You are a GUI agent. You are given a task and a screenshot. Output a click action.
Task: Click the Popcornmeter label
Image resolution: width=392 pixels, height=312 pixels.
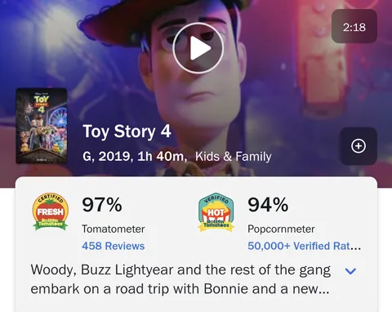point(281,229)
